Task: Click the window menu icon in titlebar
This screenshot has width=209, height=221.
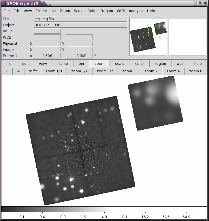Action: (x=4, y=3)
